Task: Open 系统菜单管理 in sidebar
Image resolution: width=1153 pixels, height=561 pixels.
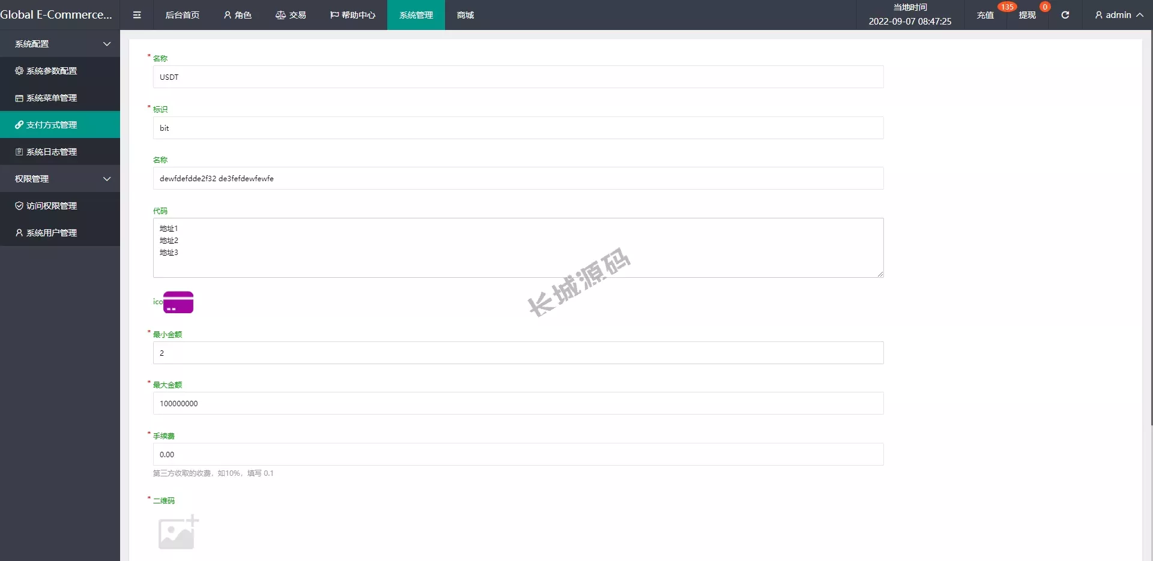Action: [x=60, y=98]
